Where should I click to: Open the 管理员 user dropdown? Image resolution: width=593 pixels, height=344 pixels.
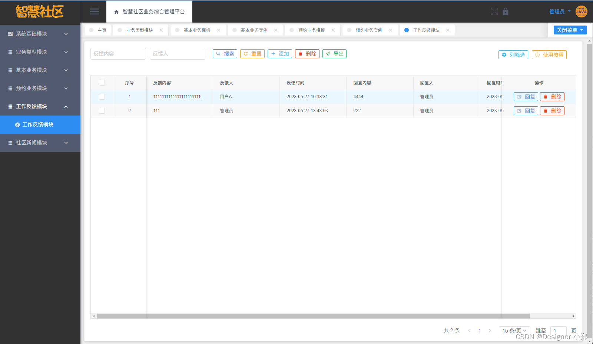(x=560, y=11)
